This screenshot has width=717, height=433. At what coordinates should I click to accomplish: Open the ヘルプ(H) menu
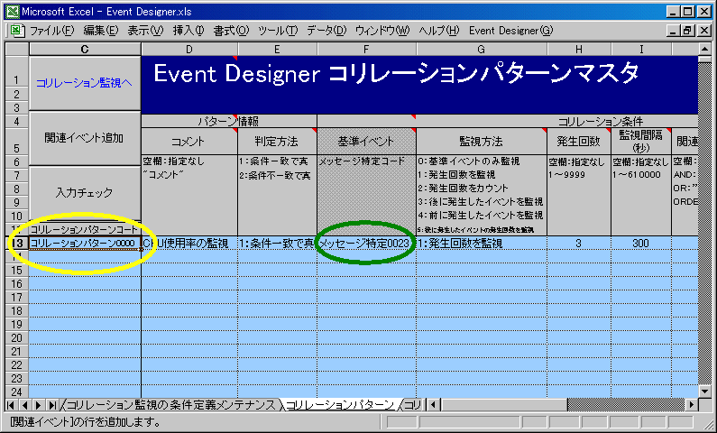[438, 31]
